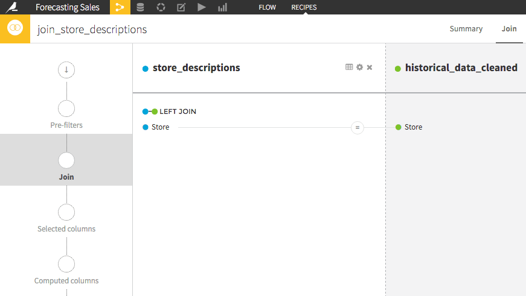The image size is (526, 296).
Task: Remove the store_descriptions dataset
Action: [370, 68]
